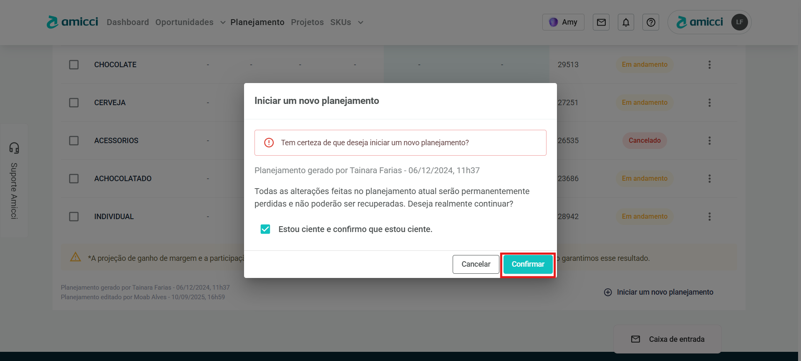Go to the Dashboard menu item
The image size is (801, 361).
[x=128, y=22]
